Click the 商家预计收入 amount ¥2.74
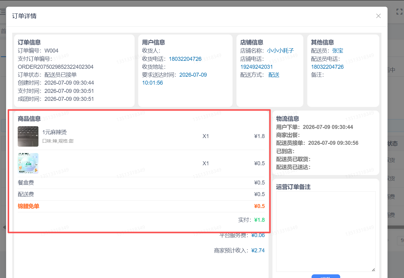This screenshot has width=404, height=278. click(x=258, y=251)
